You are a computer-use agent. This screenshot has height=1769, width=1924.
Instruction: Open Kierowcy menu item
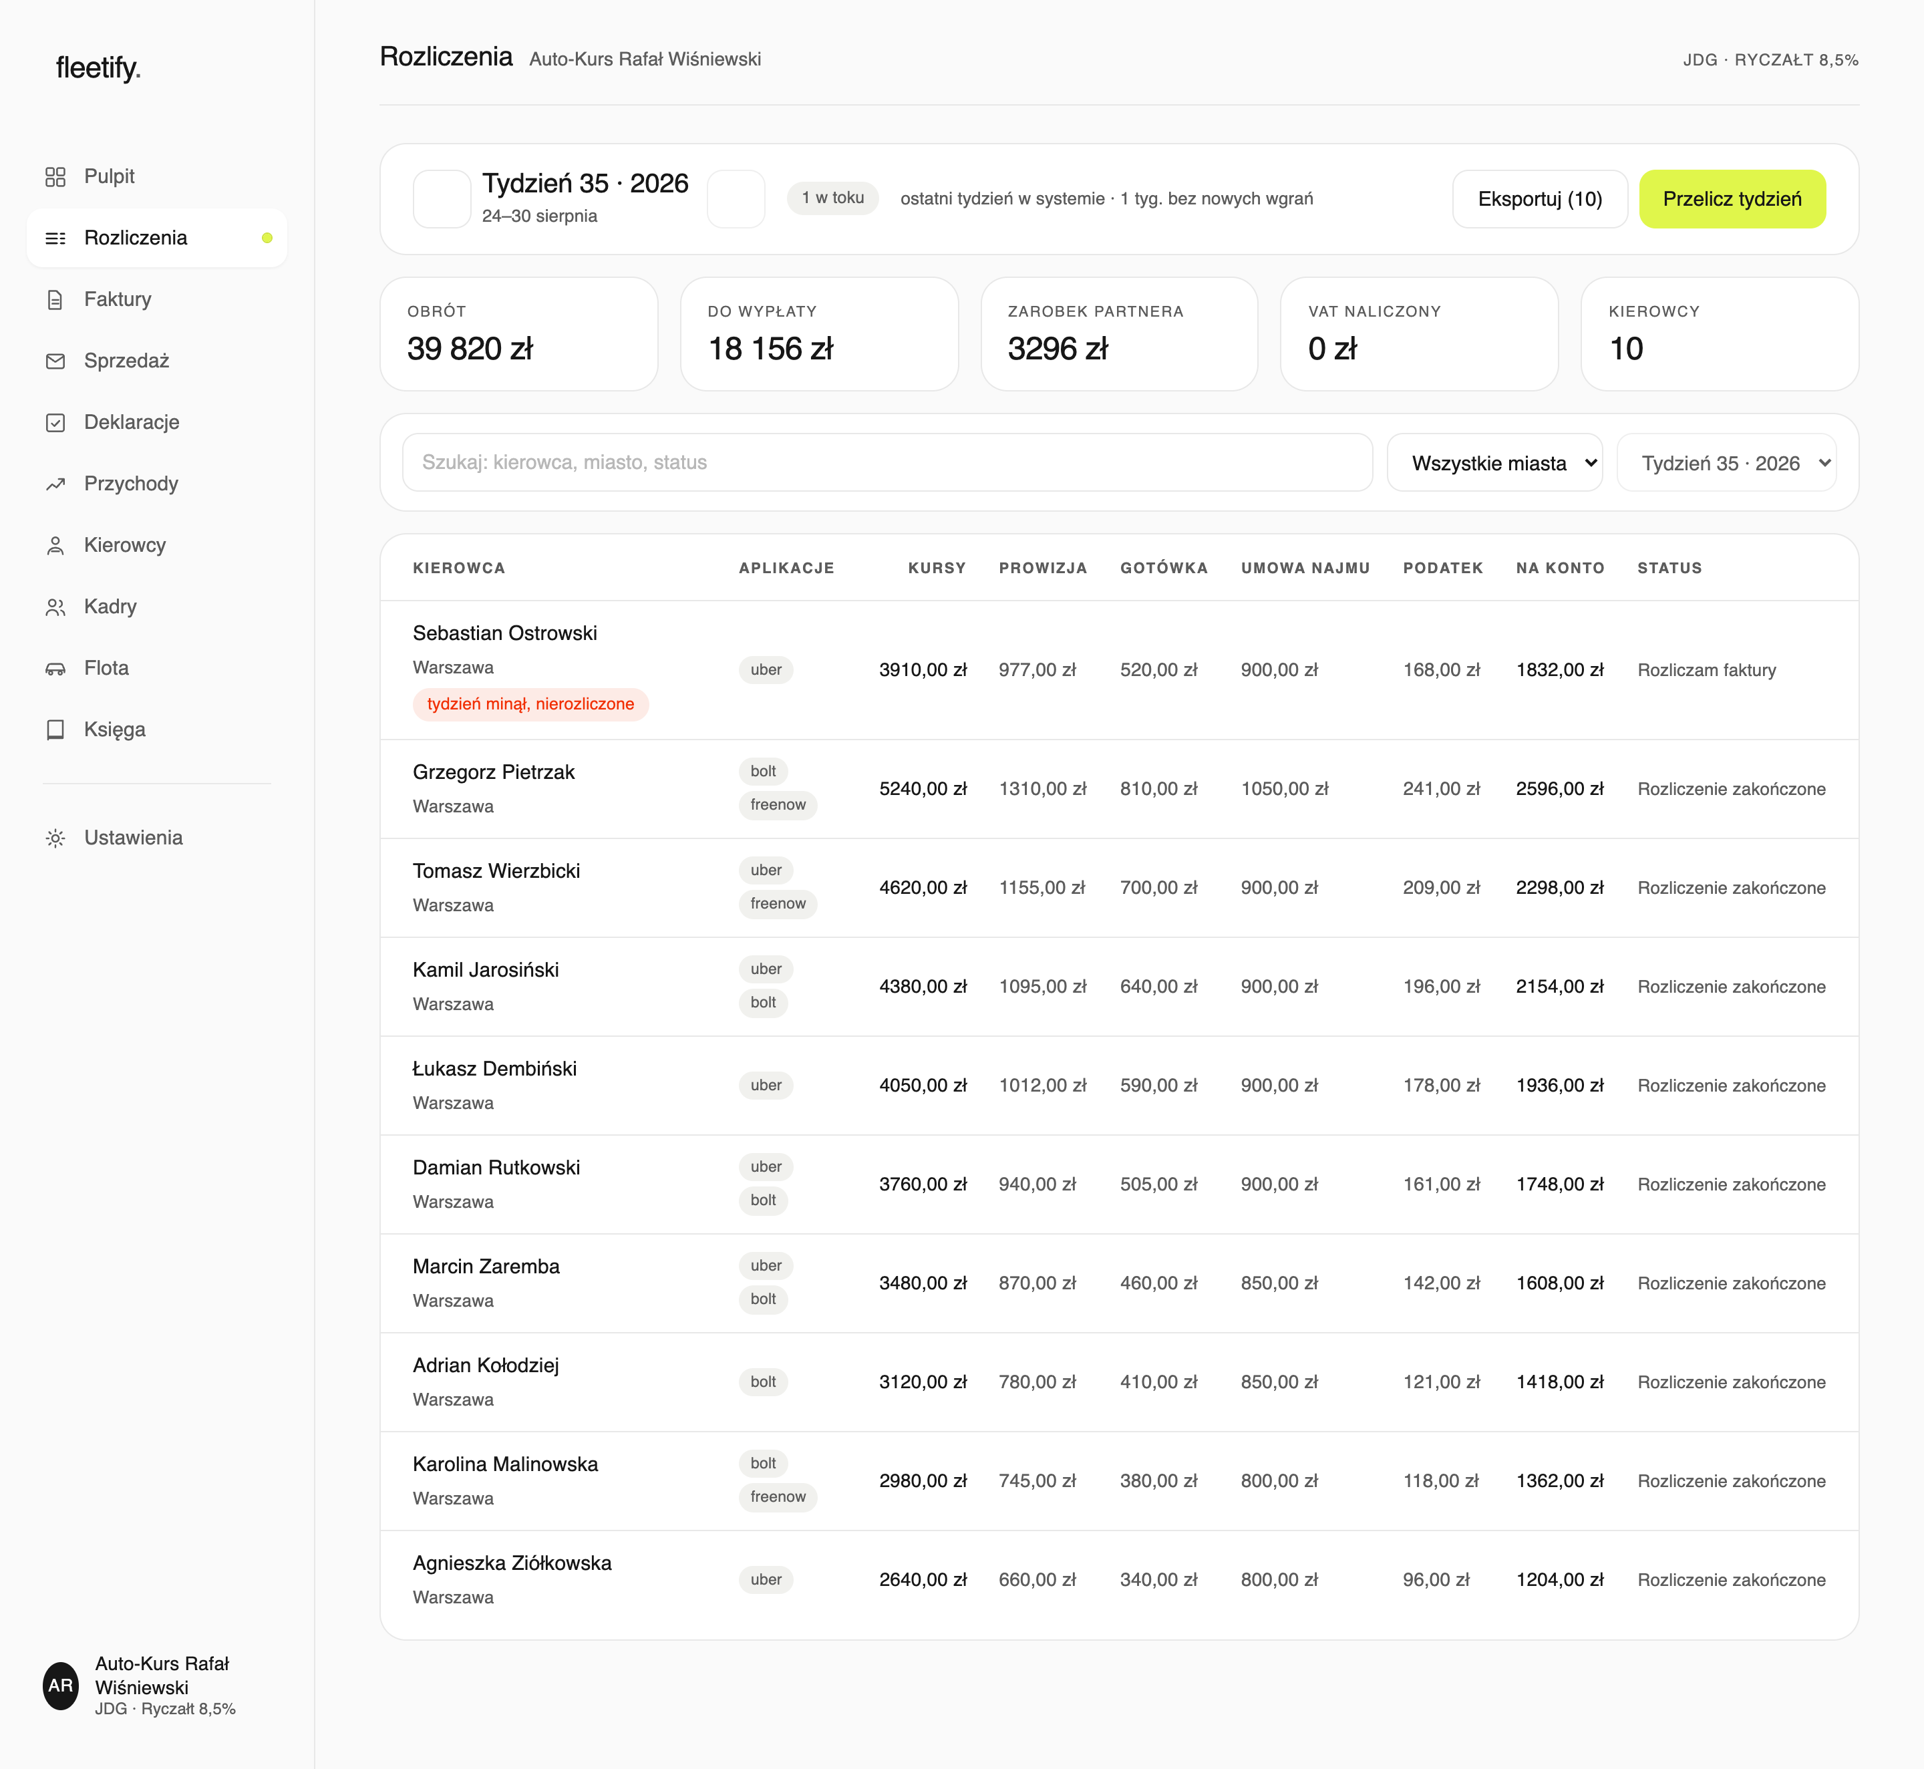157,546
